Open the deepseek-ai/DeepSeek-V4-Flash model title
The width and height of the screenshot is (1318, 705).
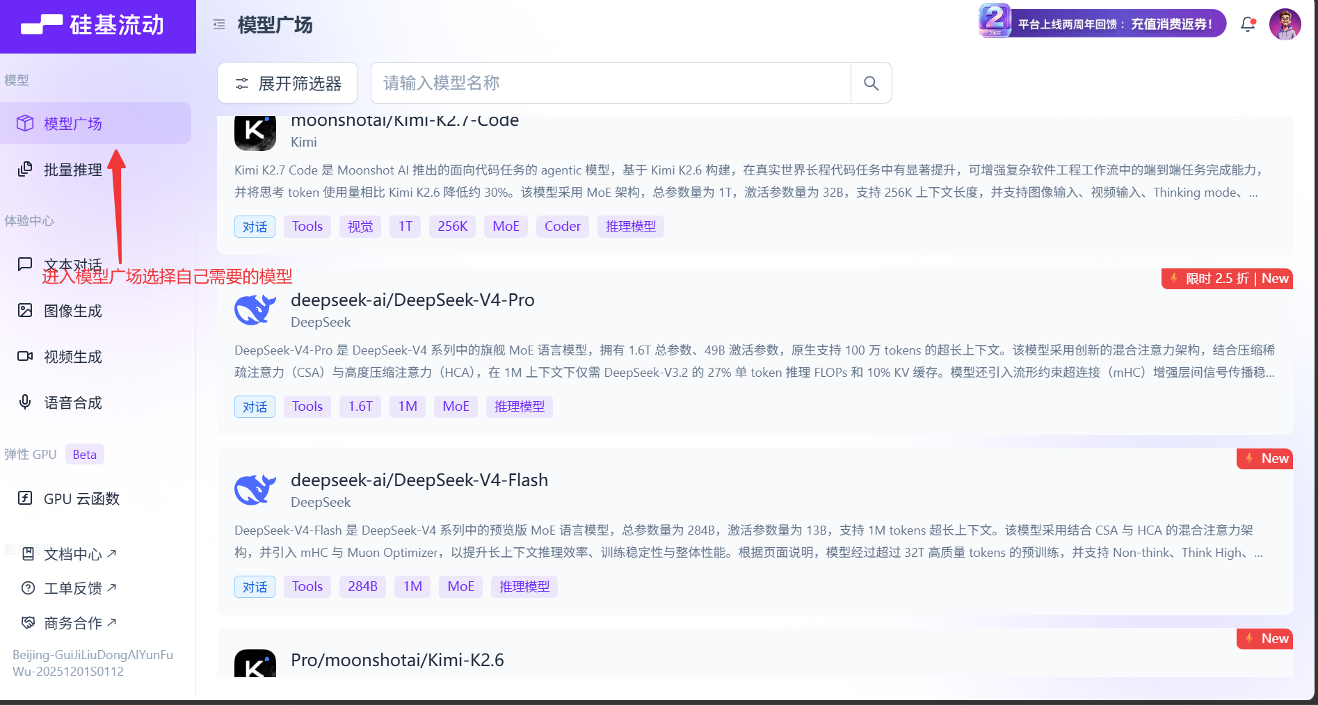coord(419,480)
